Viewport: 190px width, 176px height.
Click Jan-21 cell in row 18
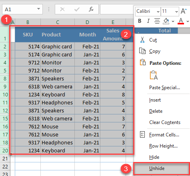[x=87, y=142]
